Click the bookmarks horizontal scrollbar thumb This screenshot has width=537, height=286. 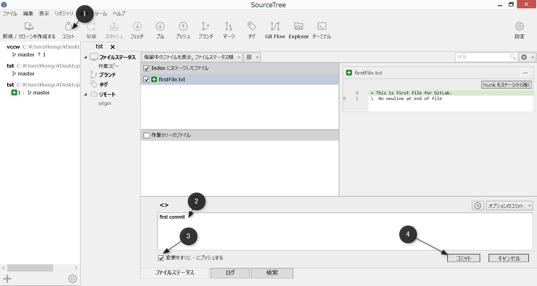30,268
